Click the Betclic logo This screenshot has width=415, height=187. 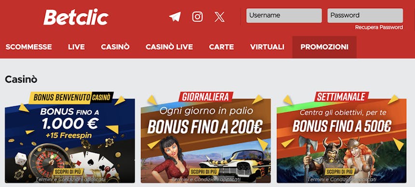point(76,17)
